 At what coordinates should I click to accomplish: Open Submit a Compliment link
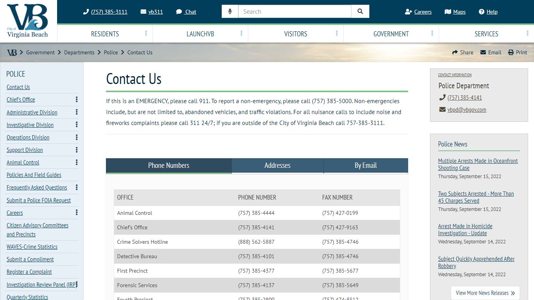point(30,259)
